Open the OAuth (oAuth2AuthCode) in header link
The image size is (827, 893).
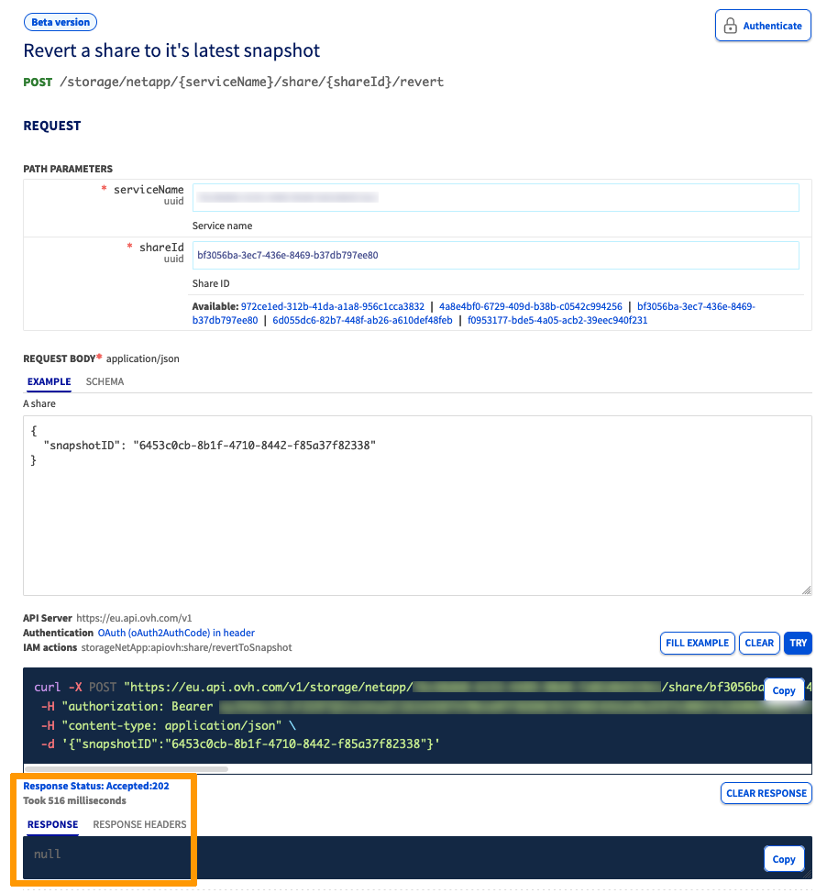tap(176, 633)
